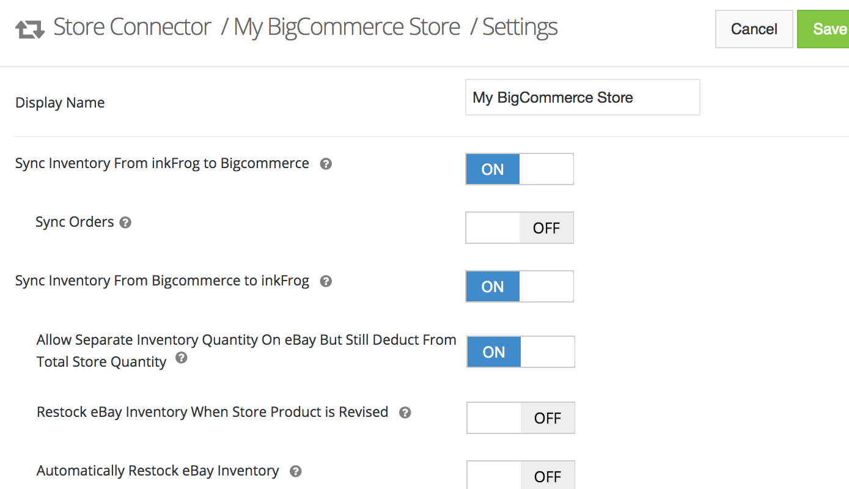Click the Settings breadcrumb title
This screenshot has width=849, height=489.
click(x=520, y=28)
